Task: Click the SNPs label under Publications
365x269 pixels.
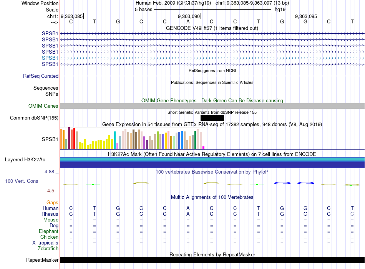Action: (52, 94)
